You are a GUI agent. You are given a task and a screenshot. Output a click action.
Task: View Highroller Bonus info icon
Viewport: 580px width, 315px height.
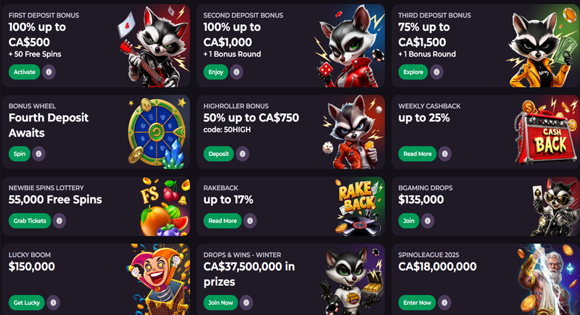[243, 154]
